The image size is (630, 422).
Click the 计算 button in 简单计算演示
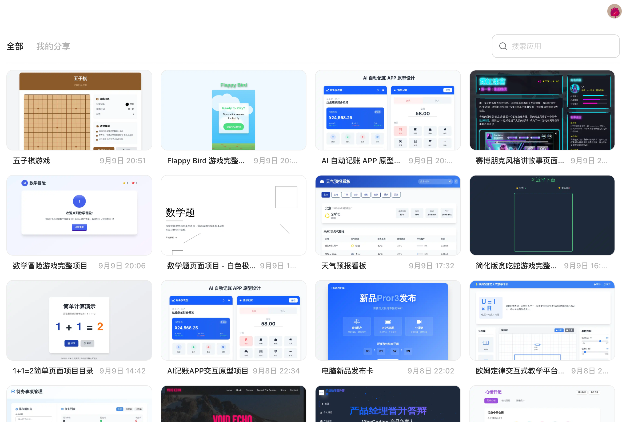[x=71, y=343]
